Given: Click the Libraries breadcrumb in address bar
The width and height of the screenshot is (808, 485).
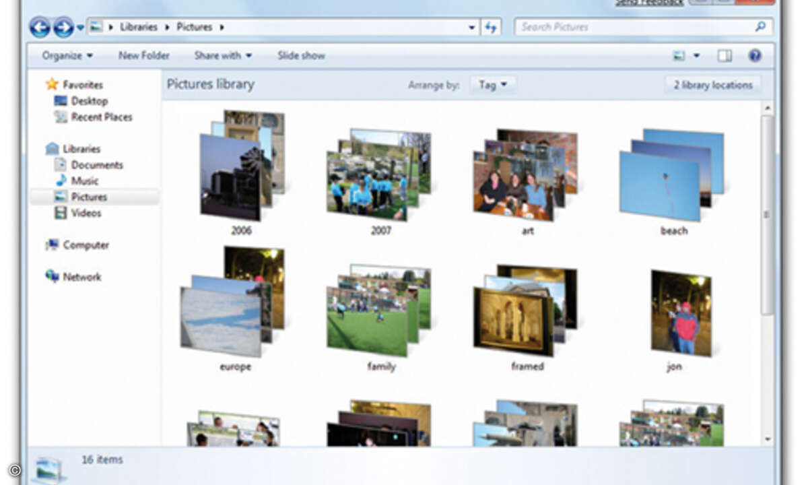Looking at the screenshot, I should coord(138,27).
